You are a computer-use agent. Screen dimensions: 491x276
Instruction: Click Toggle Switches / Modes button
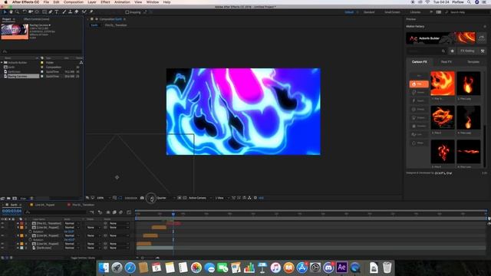(x=83, y=258)
